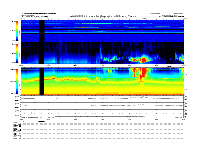The image size is (198, 153).
Task: Click the 04:00 tick below the RAD1 panel
Action: pos(48,66)
